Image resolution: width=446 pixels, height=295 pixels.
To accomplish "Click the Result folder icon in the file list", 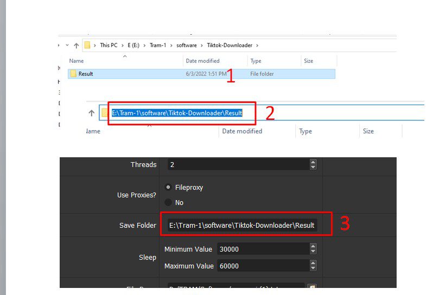I will [73, 74].
